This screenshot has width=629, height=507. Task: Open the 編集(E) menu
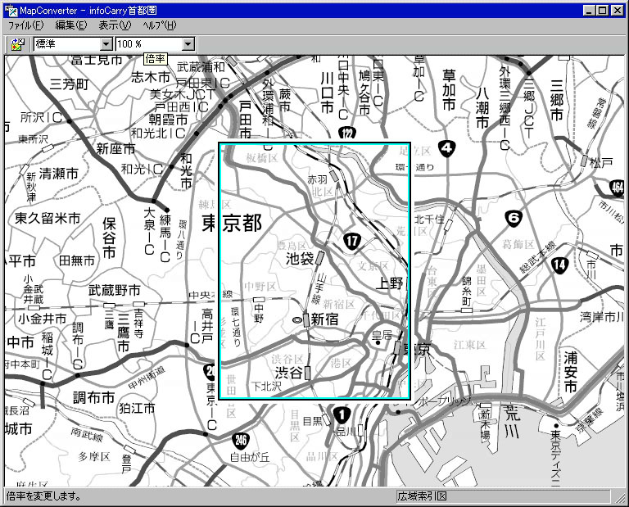pos(71,25)
